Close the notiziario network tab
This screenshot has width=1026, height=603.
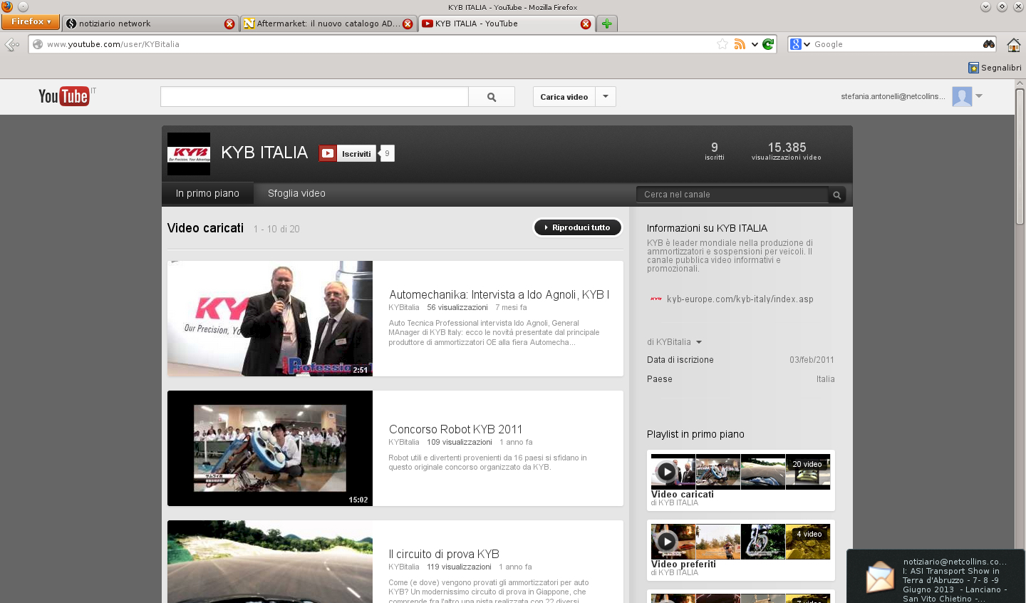pos(229,24)
